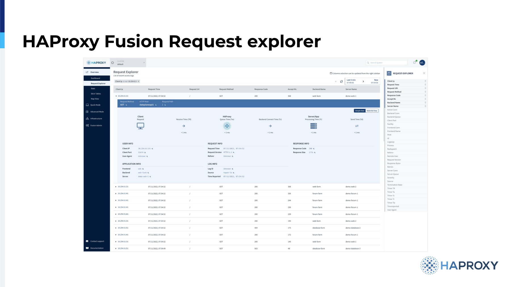Click the HAProxy logo in the app header

pos(96,63)
